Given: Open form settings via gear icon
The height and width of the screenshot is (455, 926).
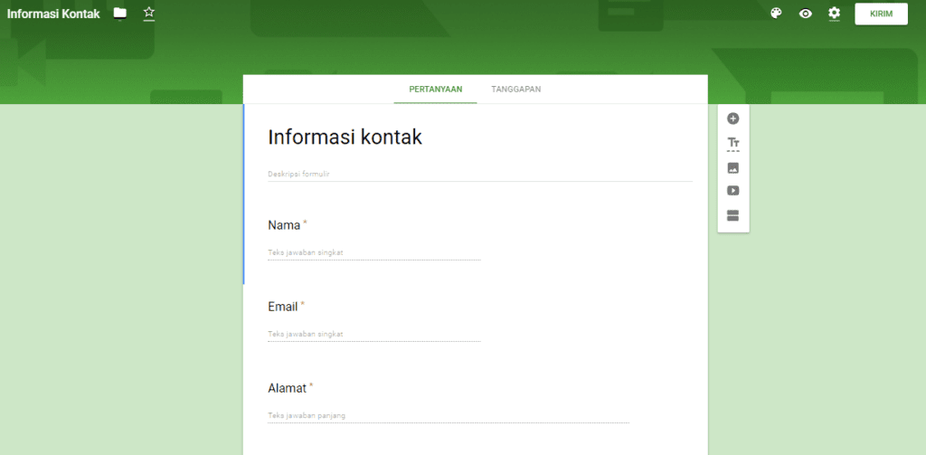Looking at the screenshot, I should pyautogui.click(x=834, y=14).
